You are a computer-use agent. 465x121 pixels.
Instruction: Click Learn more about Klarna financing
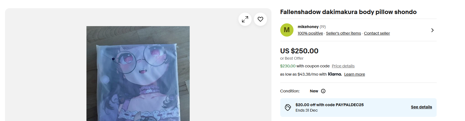pos(355,74)
